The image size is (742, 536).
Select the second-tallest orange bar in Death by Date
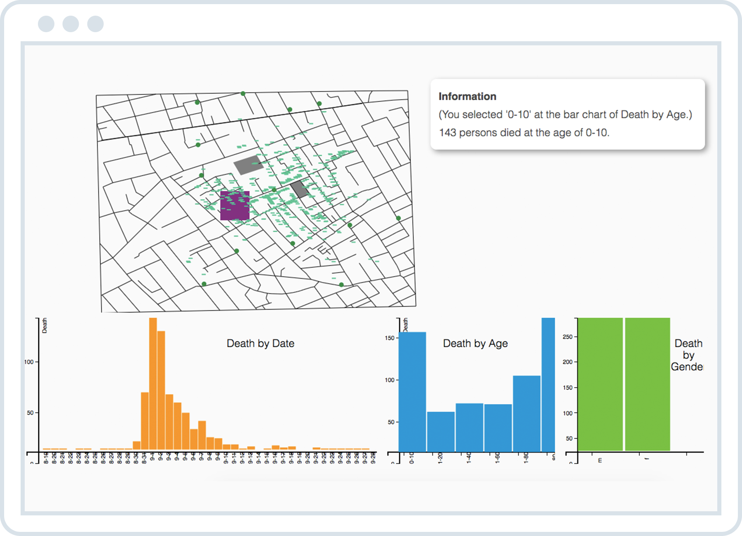(x=161, y=390)
